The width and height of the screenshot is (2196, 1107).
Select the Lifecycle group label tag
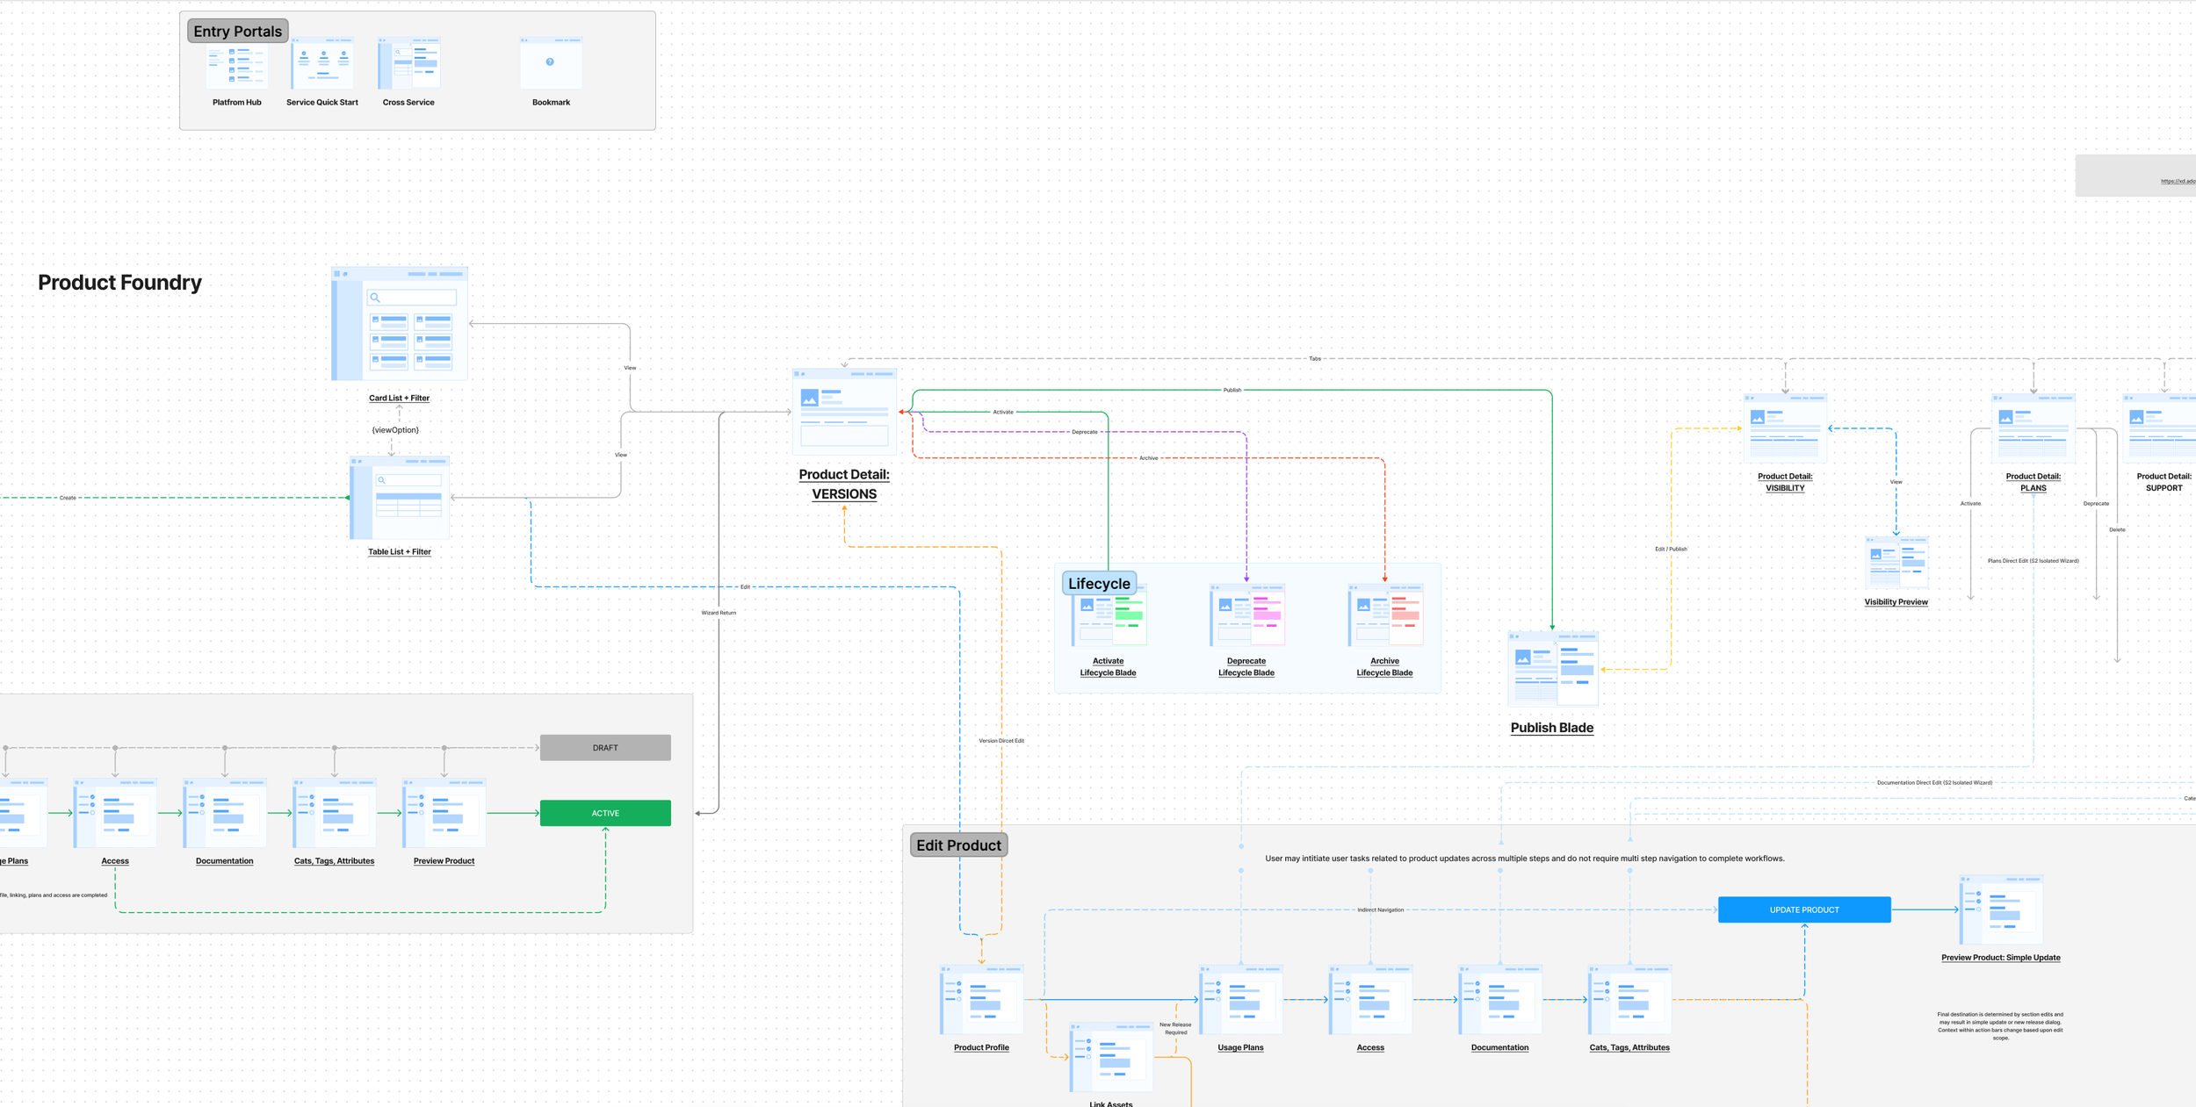click(x=1099, y=584)
